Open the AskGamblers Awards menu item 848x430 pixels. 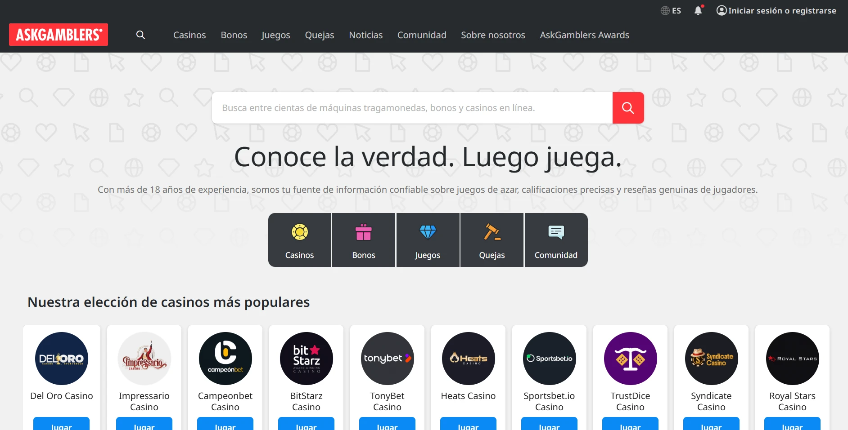pyautogui.click(x=585, y=35)
